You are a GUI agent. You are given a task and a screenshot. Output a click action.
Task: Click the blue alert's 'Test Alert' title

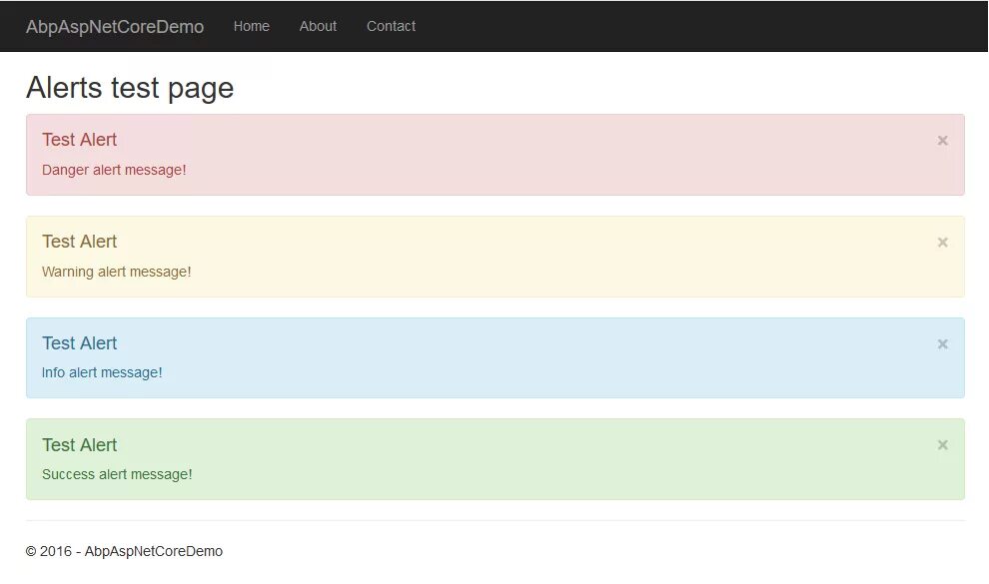pos(80,343)
